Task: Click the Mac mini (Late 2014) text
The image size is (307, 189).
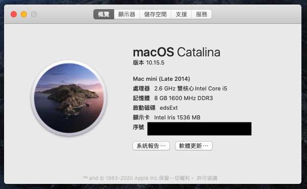Action: 161,79
